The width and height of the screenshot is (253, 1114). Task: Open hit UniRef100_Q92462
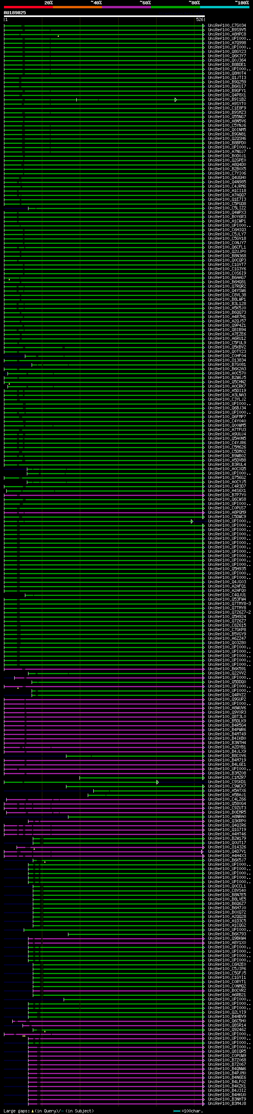227,1030
